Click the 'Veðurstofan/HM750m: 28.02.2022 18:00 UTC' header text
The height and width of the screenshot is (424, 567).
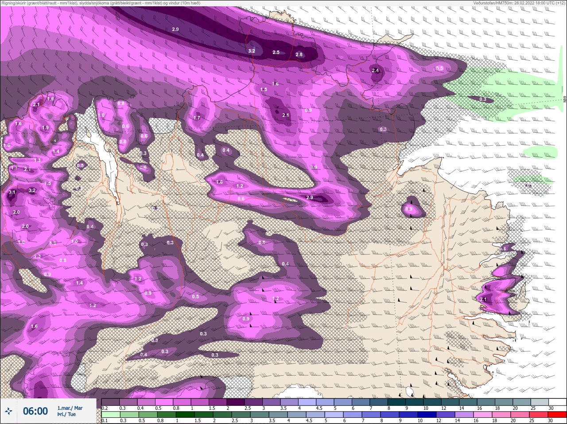click(520, 3)
